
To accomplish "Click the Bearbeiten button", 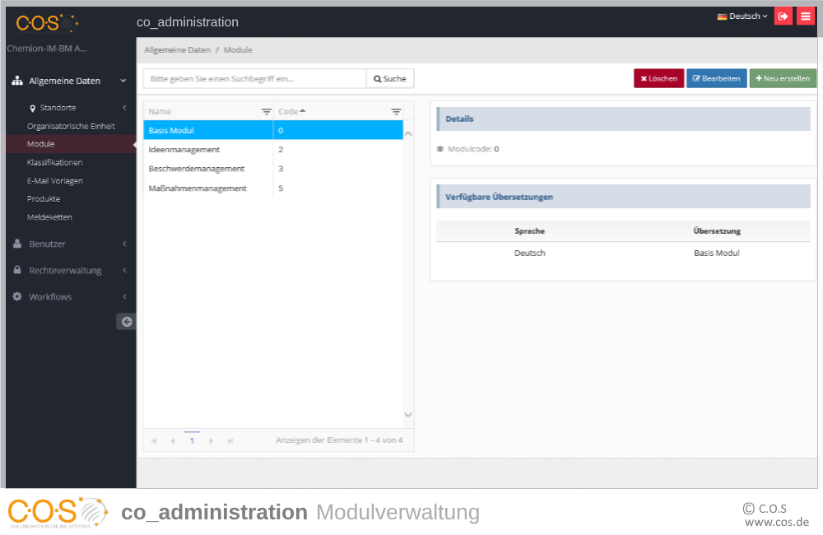I will pos(717,78).
